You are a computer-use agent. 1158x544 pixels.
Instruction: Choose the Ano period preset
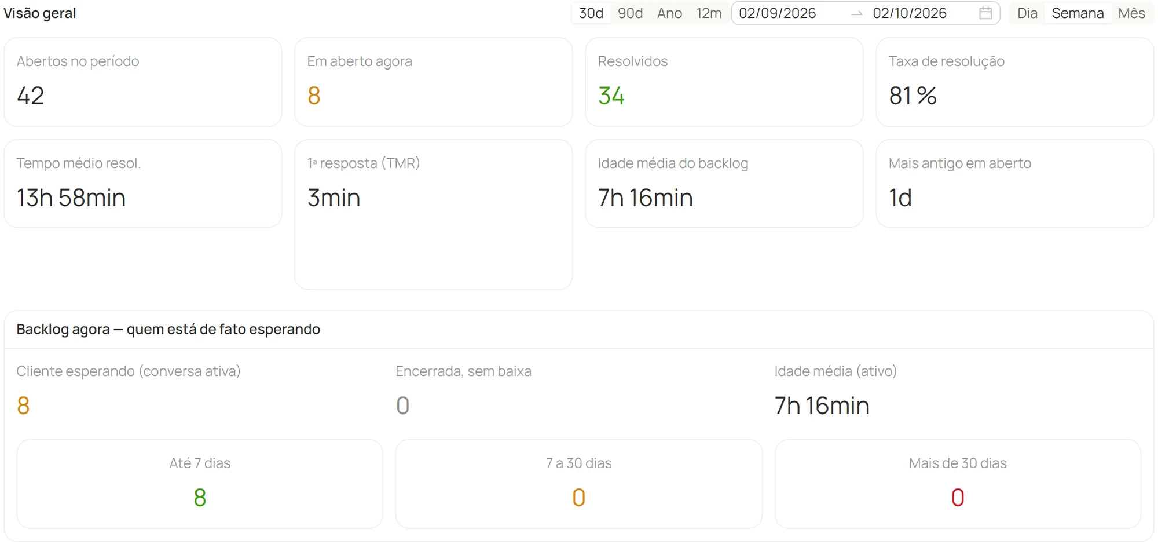pyautogui.click(x=669, y=13)
